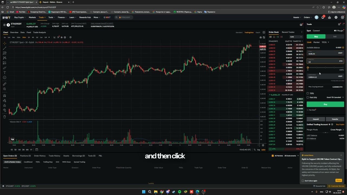Image resolution: width=347 pixels, height=195 pixels.
Task: Select the Text annotation tool
Action: [x=5, y=73]
